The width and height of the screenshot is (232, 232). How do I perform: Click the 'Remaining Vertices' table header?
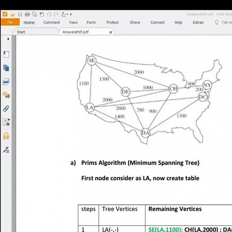pos(175,209)
